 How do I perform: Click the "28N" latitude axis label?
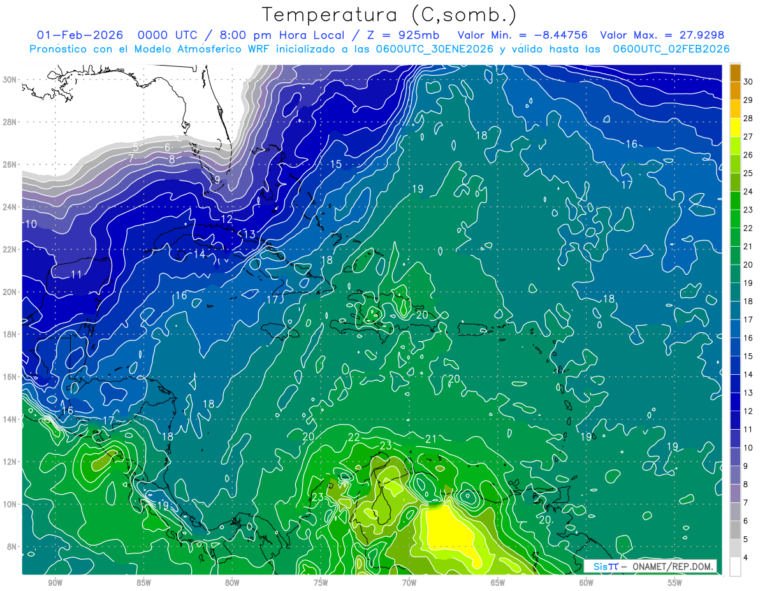pyautogui.click(x=11, y=122)
